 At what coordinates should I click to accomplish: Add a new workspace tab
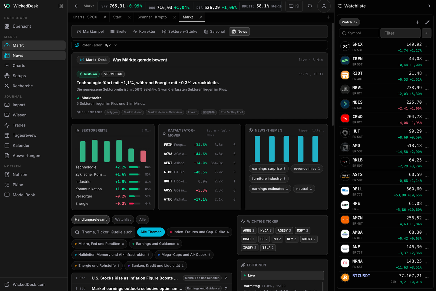(x=329, y=17)
